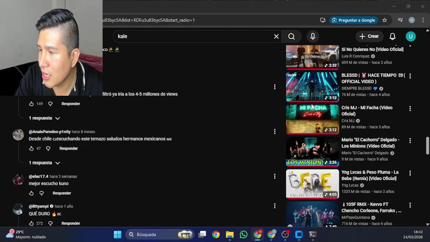Click the install app icon in address bar
The height and width of the screenshot is (242, 430).
point(323,20)
